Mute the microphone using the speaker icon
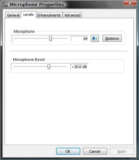139x160 pixels. tap(95, 38)
